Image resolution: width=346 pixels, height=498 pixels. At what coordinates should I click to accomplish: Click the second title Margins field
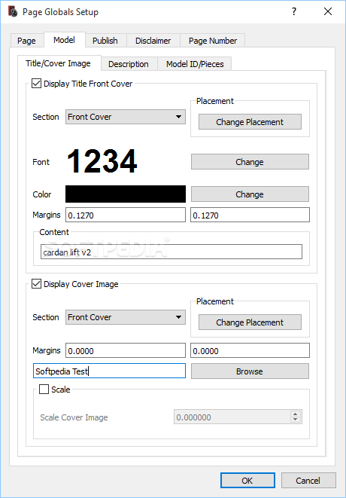click(x=250, y=215)
